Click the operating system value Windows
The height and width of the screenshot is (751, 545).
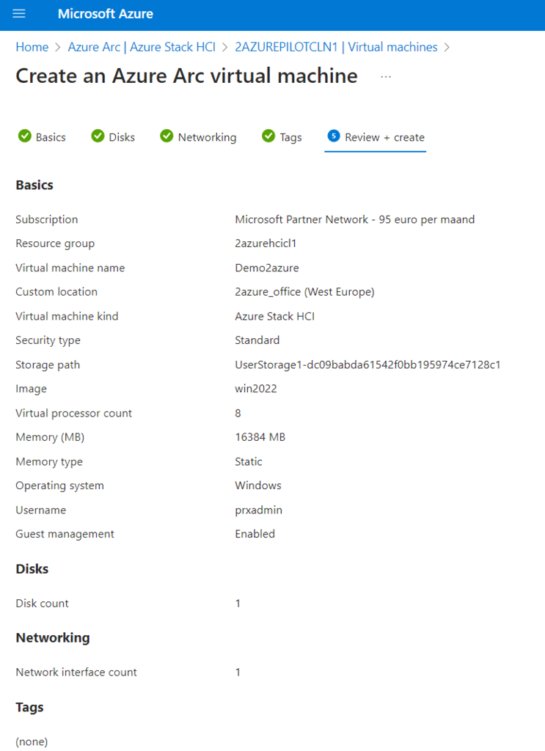(x=258, y=486)
